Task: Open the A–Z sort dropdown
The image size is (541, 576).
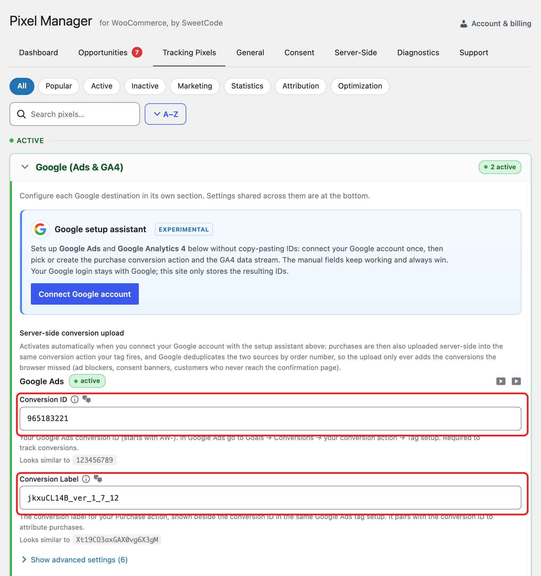Action: tap(166, 114)
